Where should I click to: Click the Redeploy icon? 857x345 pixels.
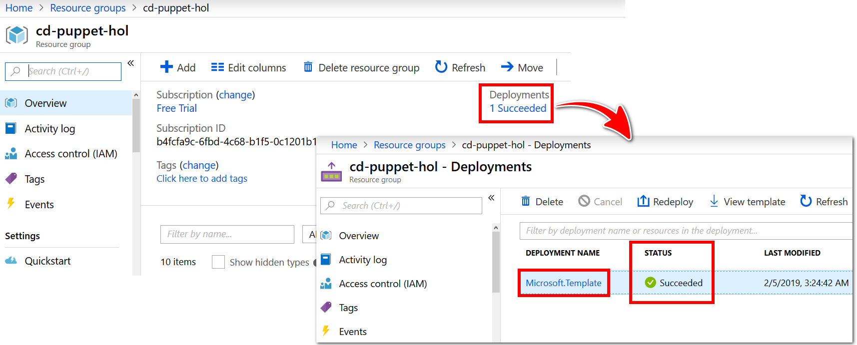[x=643, y=201]
